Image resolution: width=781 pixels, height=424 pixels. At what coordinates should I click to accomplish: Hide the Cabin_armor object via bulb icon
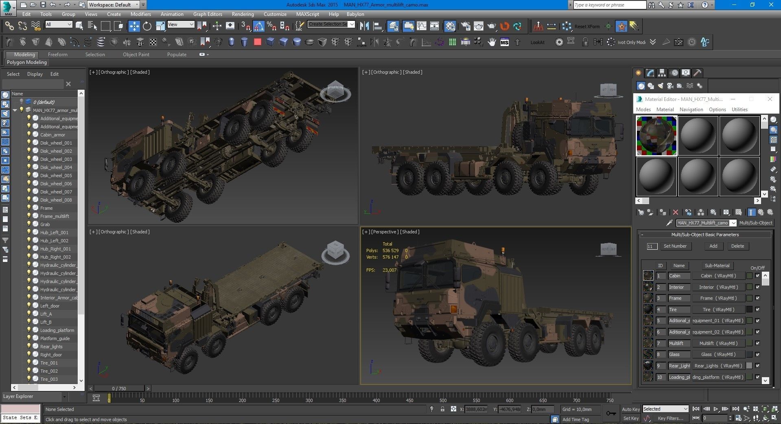pyautogui.click(x=29, y=134)
